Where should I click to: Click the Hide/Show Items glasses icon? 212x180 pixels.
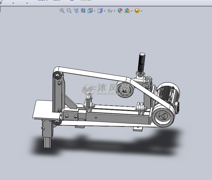[x=110, y=11]
